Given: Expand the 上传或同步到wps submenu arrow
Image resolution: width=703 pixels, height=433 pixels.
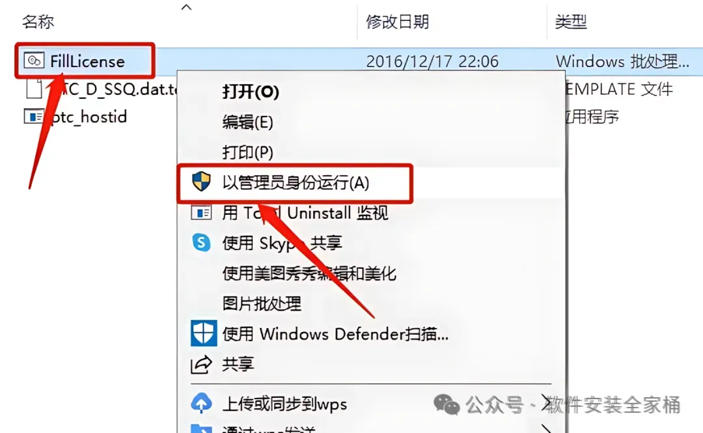Looking at the screenshot, I should 546,402.
